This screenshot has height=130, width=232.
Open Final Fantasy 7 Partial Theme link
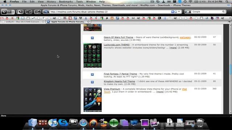click(x=120, y=74)
